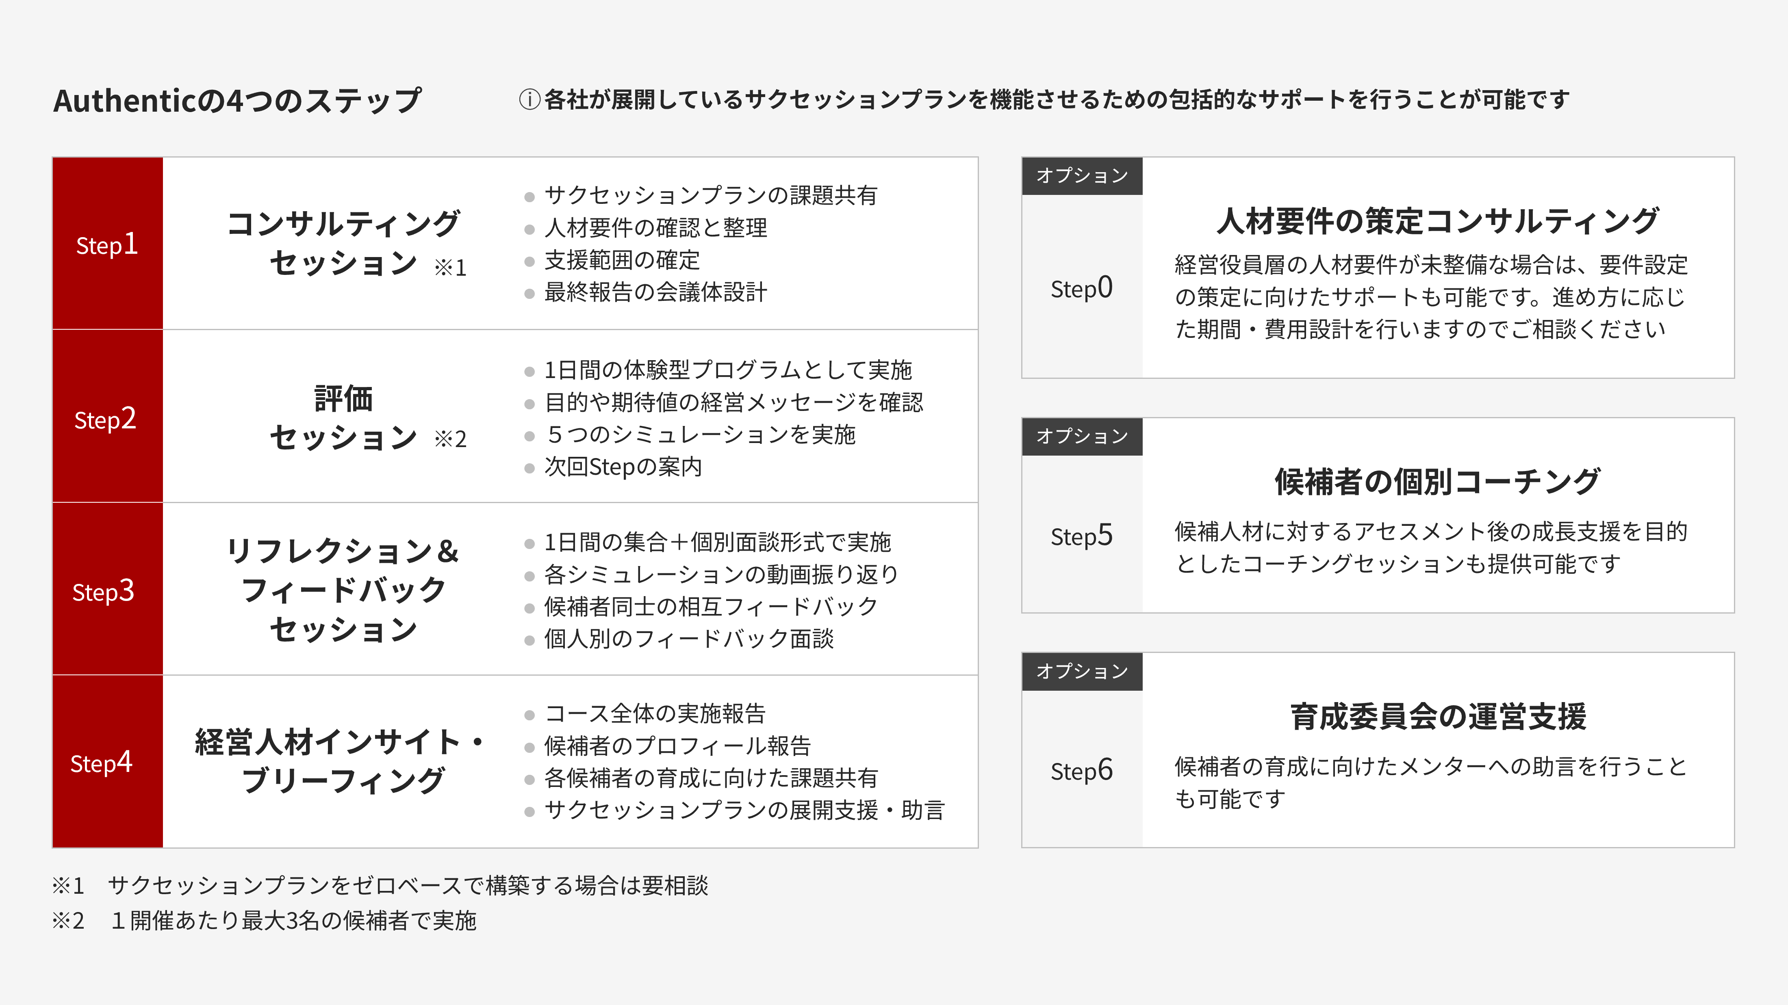The image size is (1788, 1005).
Task: Choose the red Step4 block
Action: [x=108, y=761]
